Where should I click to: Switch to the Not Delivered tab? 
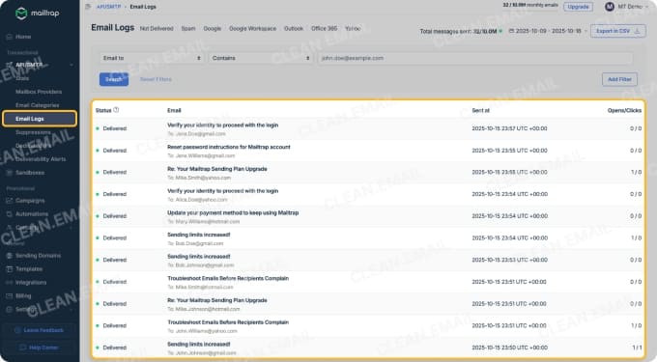[157, 28]
